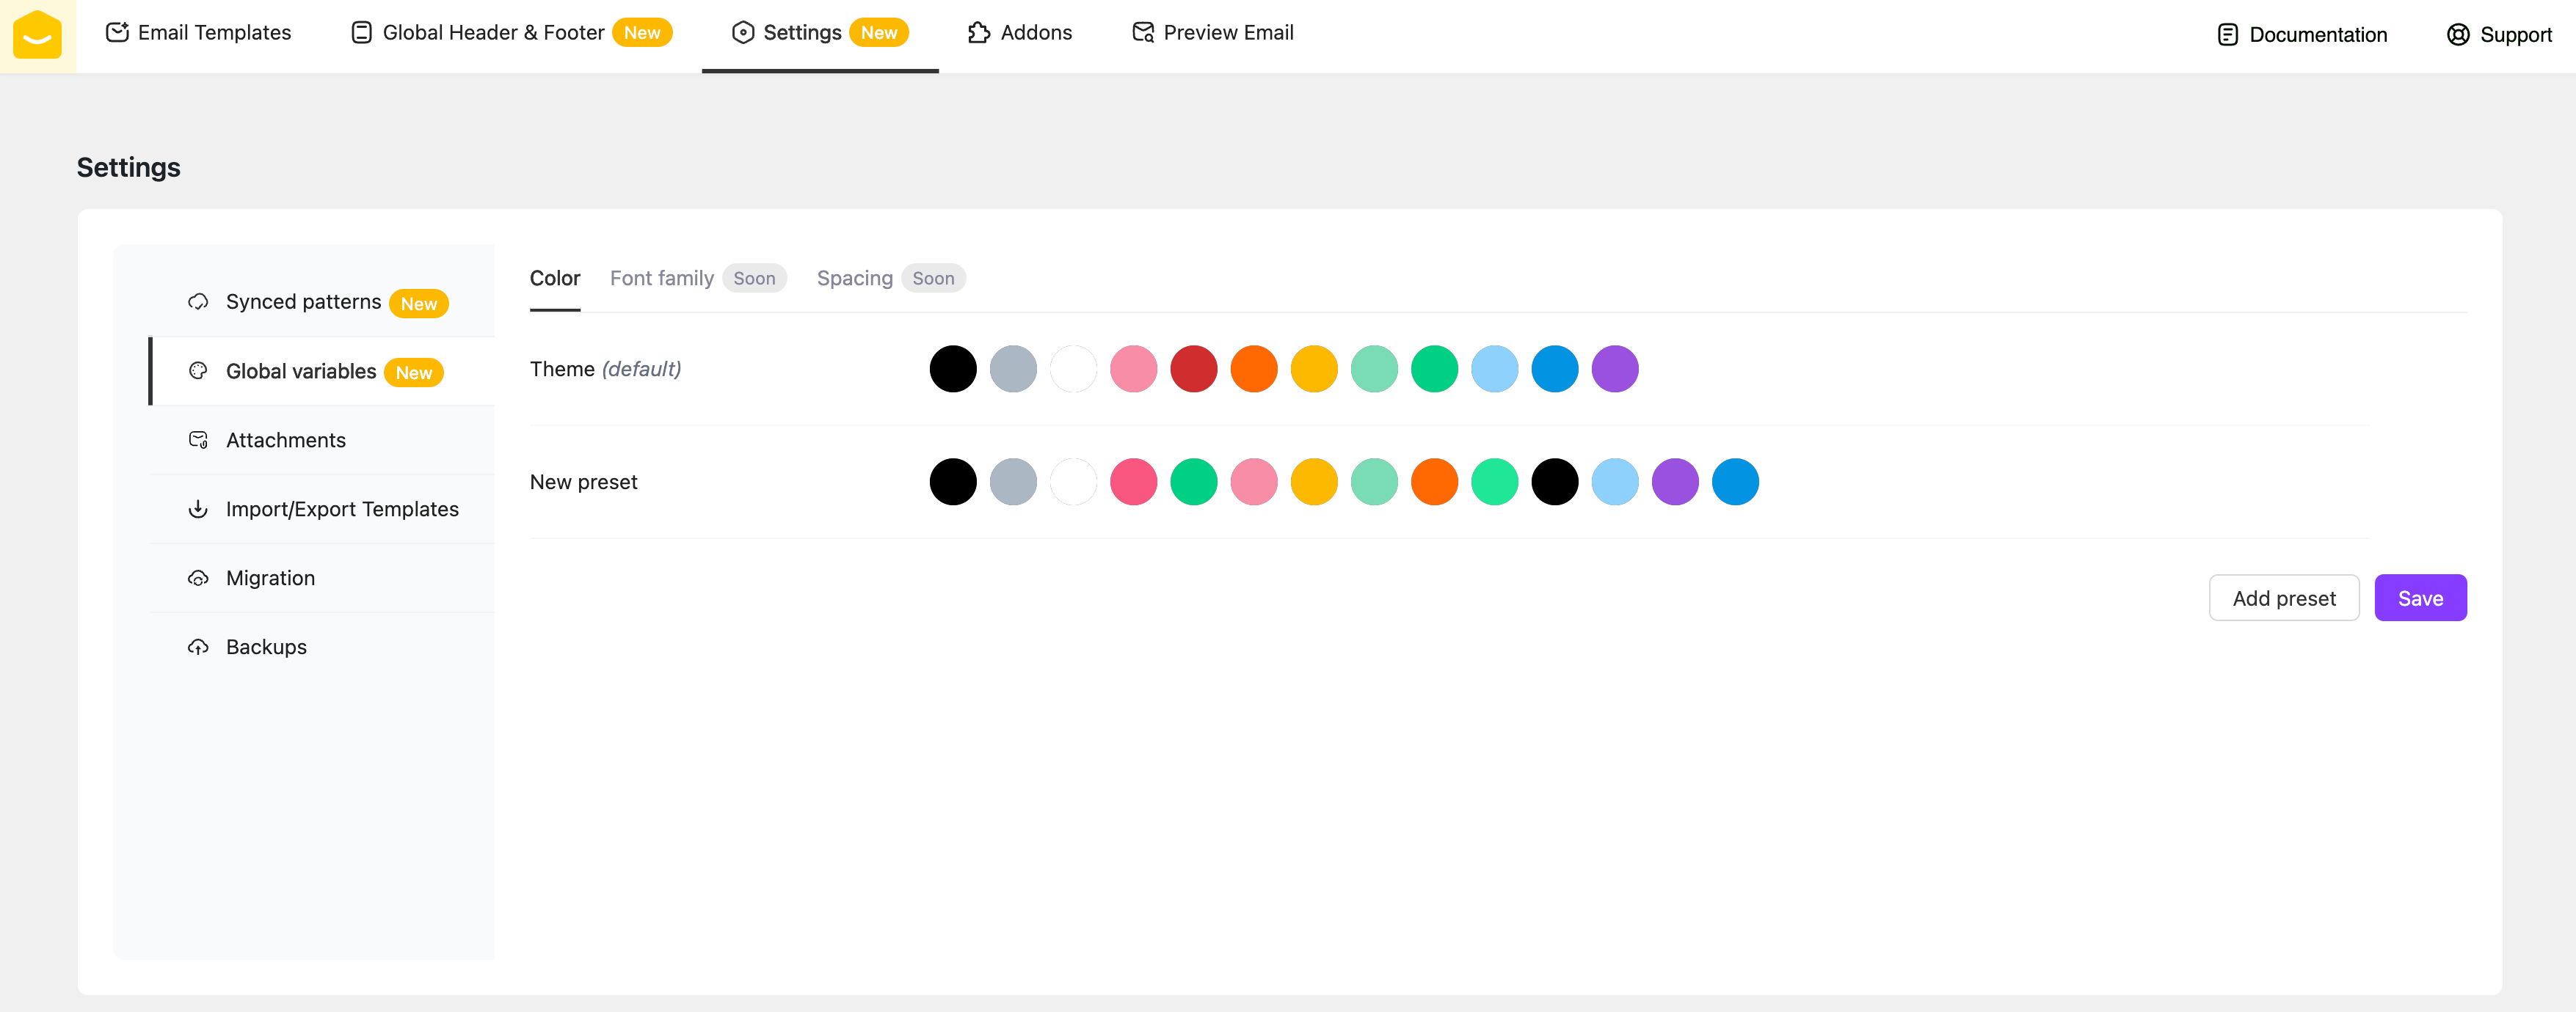The image size is (2576, 1012).
Task: Click the Add preset button
Action: pyautogui.click(x=2283, y=598)
